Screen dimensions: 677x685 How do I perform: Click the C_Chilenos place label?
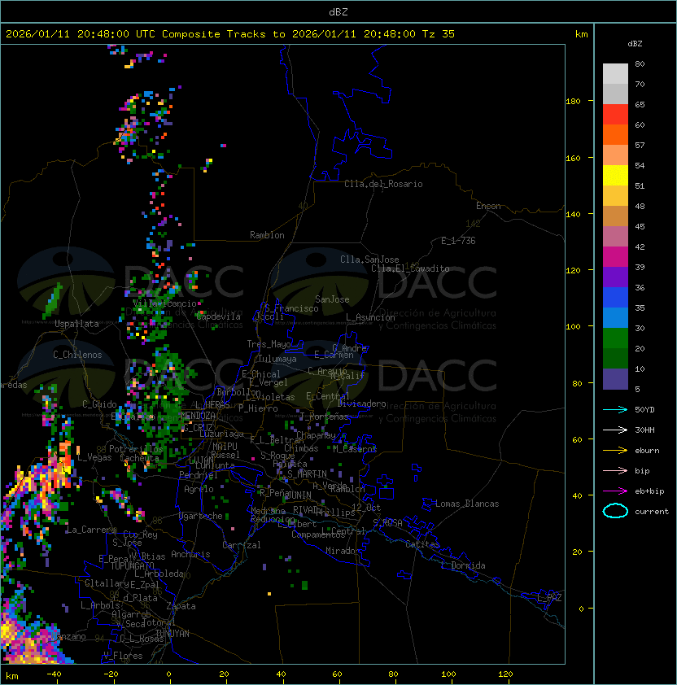tap(77, 354)
